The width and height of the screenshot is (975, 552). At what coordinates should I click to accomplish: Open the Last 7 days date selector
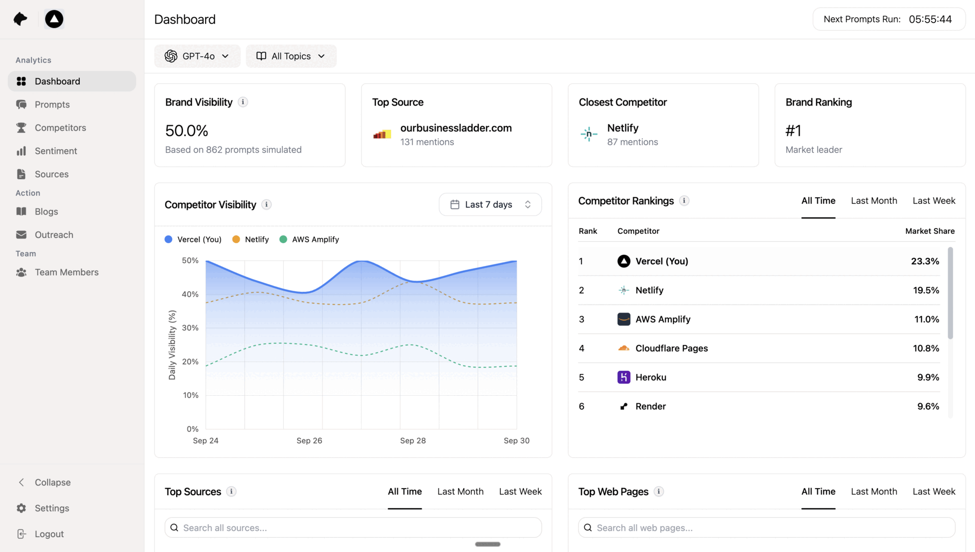[x=490, y=204]
